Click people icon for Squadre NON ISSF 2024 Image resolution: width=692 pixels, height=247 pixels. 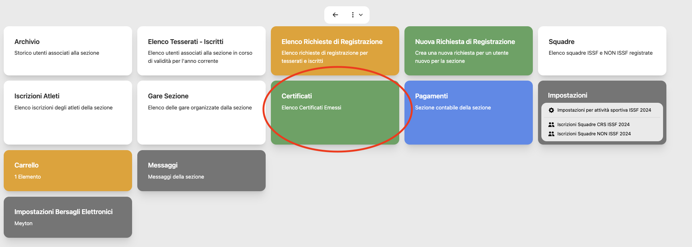(x=551, y=134)
